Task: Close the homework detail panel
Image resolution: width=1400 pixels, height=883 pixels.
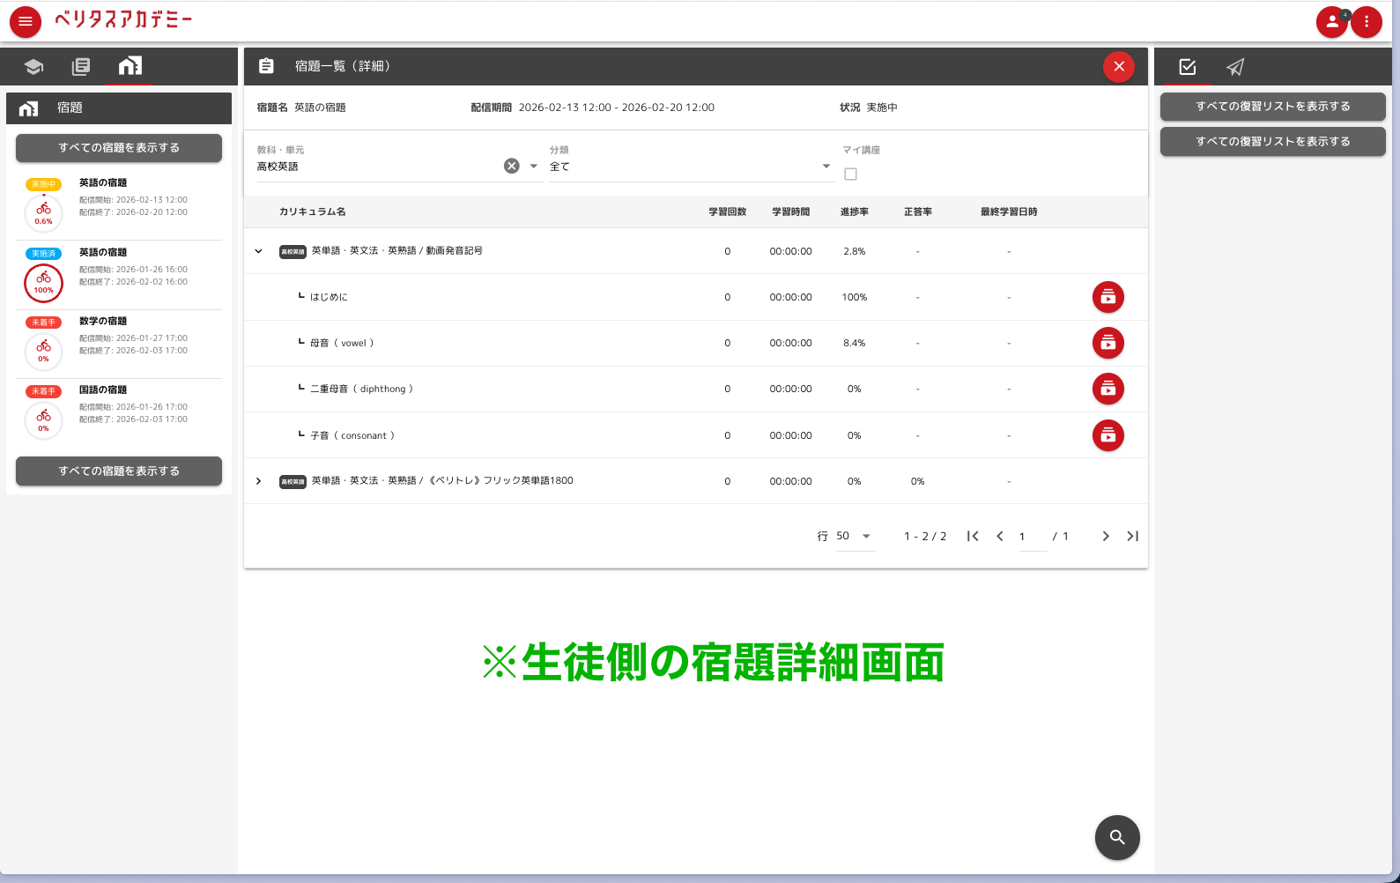Action: click(1118, 67)
